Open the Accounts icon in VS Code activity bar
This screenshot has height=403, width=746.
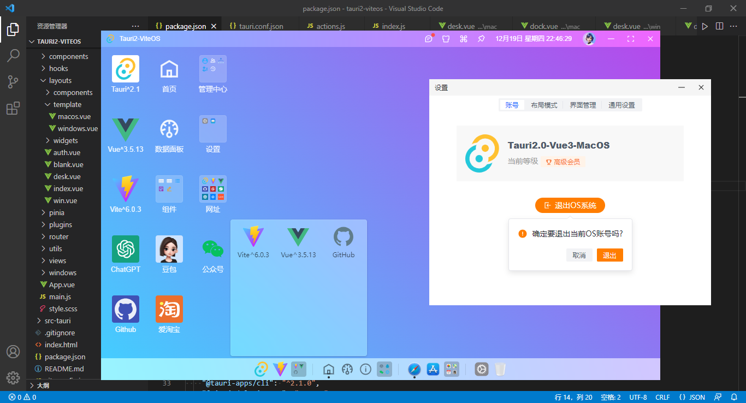[x=13, y=351]
